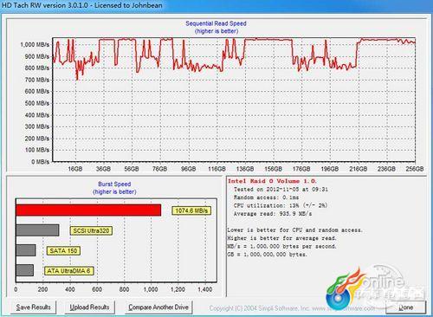
Task: Click the Sequential Read Speed title
Action: 216,23
